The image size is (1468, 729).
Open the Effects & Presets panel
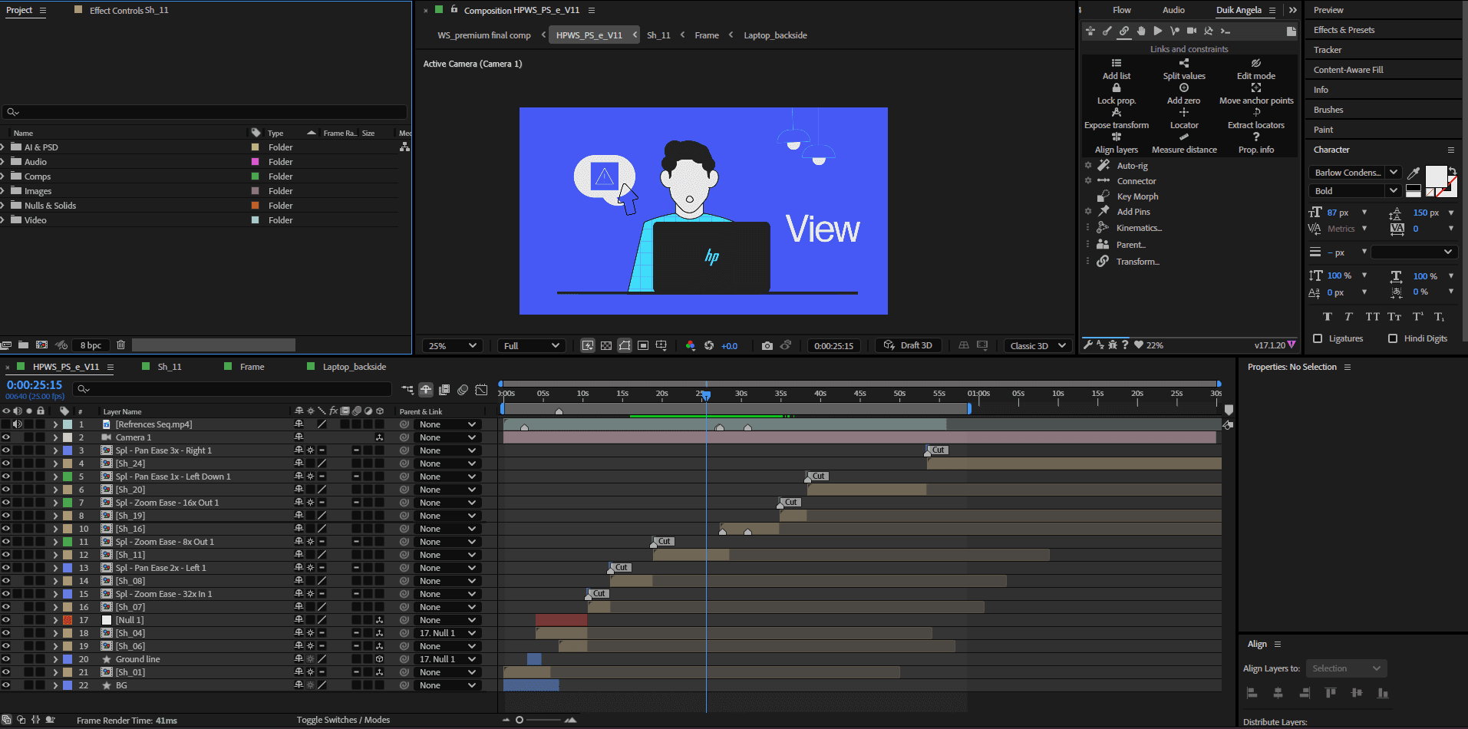[x=1344, y=30]
